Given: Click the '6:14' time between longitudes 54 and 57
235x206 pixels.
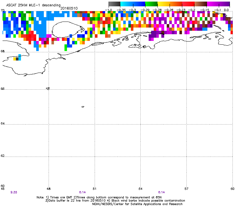Looking at the screenshot, I should pos(161,192).
